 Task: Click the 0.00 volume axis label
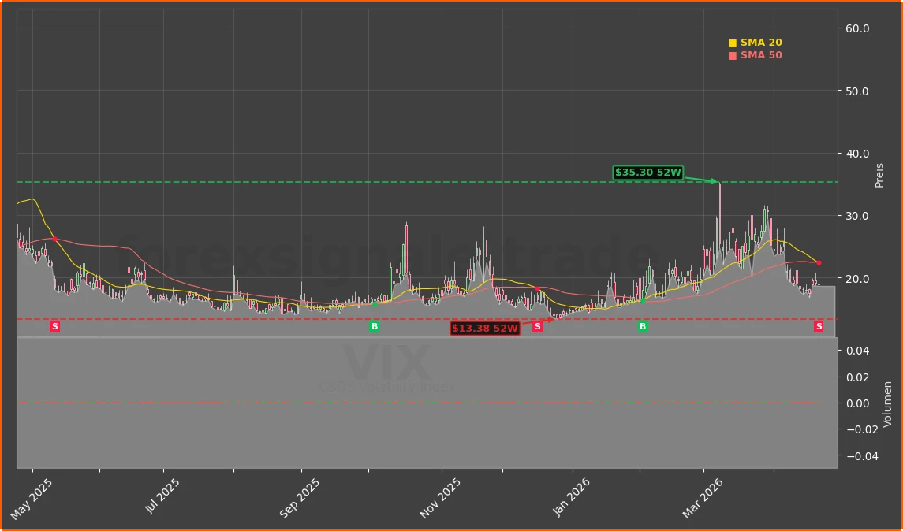(857, 403)
